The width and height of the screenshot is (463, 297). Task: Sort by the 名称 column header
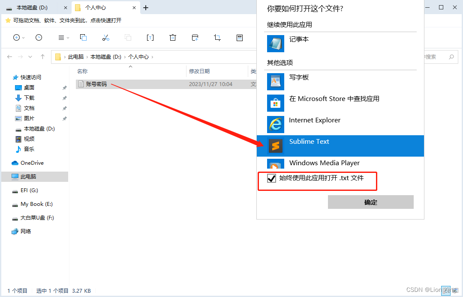coord(82,71)
